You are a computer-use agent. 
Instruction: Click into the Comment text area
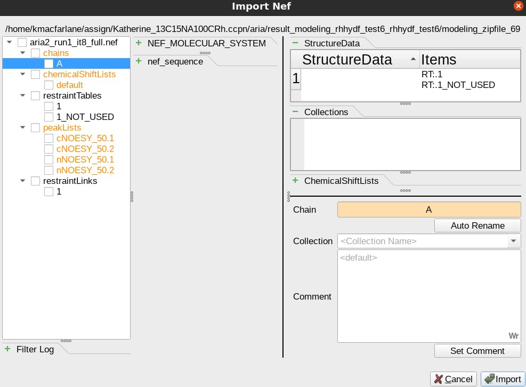click(x=429, y=296)
